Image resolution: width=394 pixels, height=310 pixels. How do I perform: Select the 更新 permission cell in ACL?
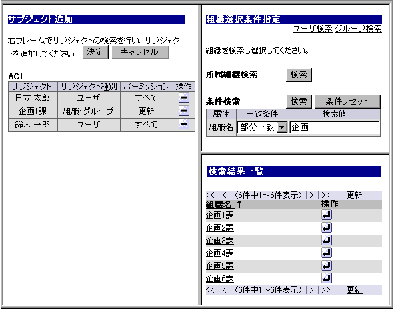(x=147, y=111)
